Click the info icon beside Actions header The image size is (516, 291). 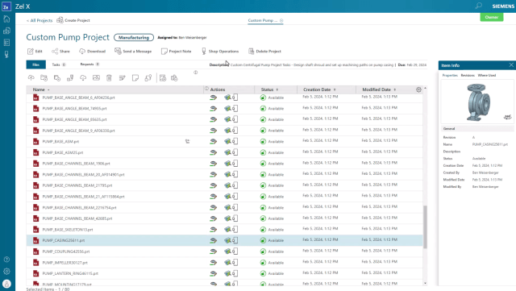(x=206, y=89)
